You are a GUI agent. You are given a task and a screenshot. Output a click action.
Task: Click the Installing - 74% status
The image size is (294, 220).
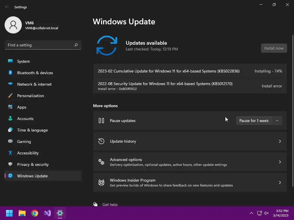pos(268,71)
